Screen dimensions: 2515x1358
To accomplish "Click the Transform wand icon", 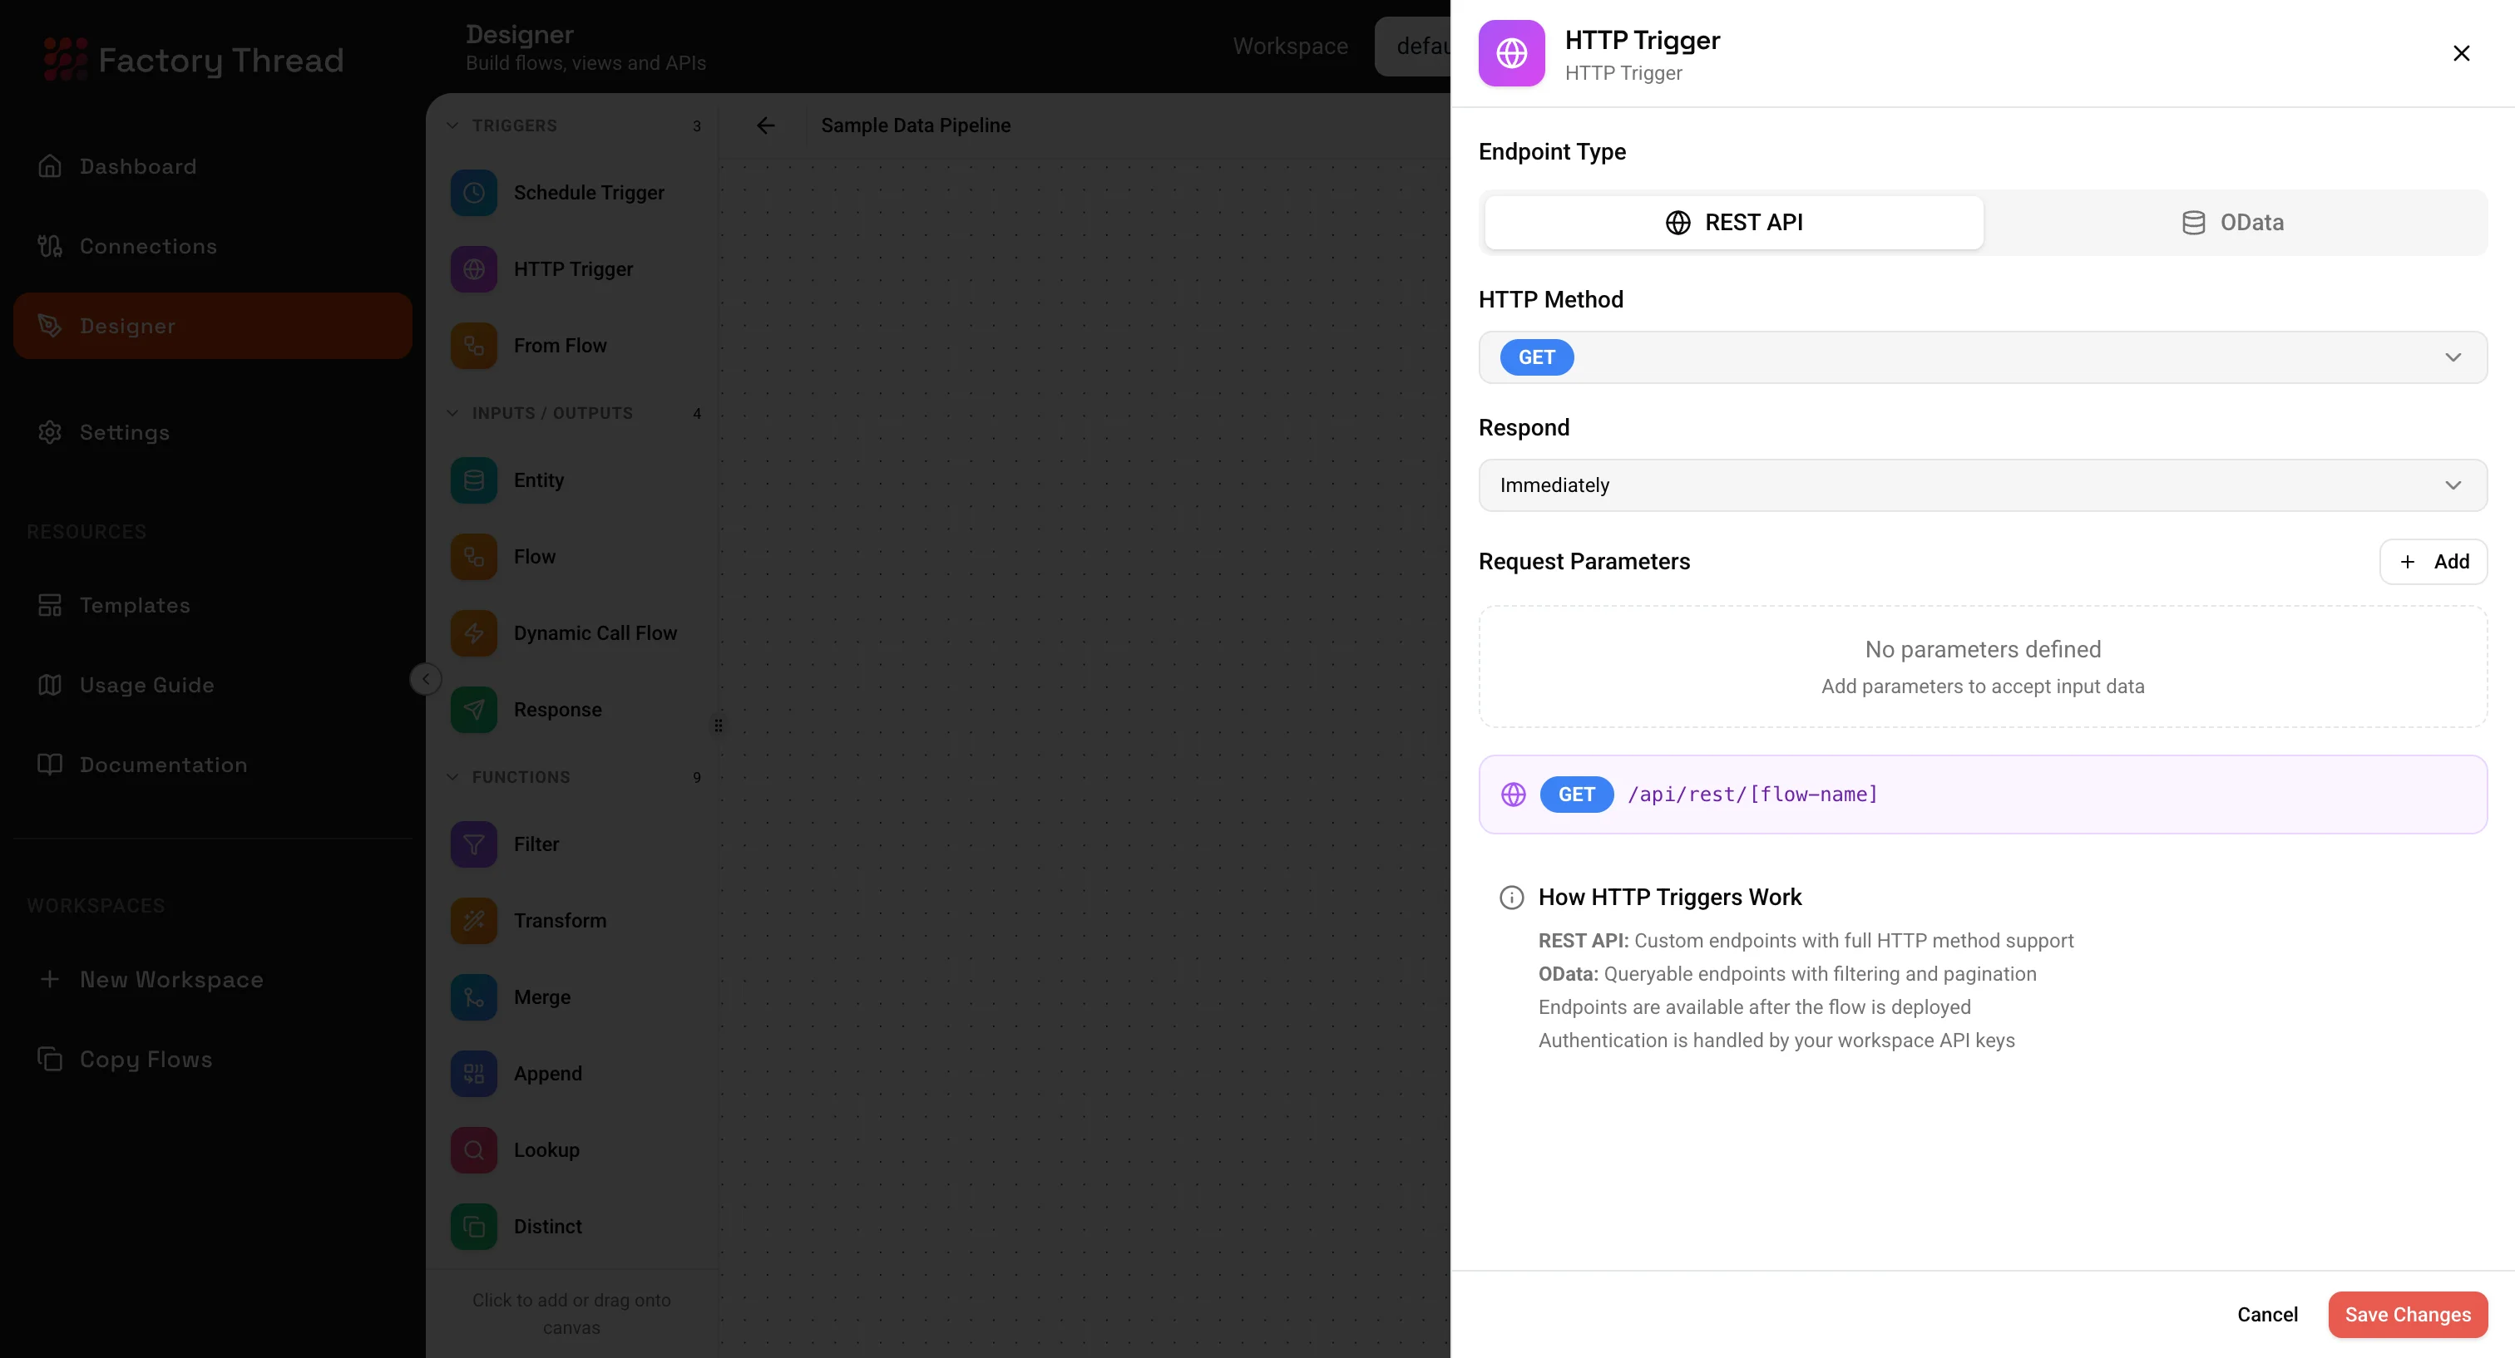I will (473, 920).
